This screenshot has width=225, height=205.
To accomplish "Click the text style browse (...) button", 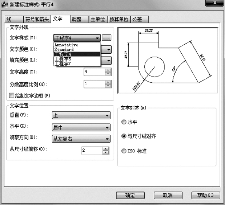I will [x=107, y=37].
